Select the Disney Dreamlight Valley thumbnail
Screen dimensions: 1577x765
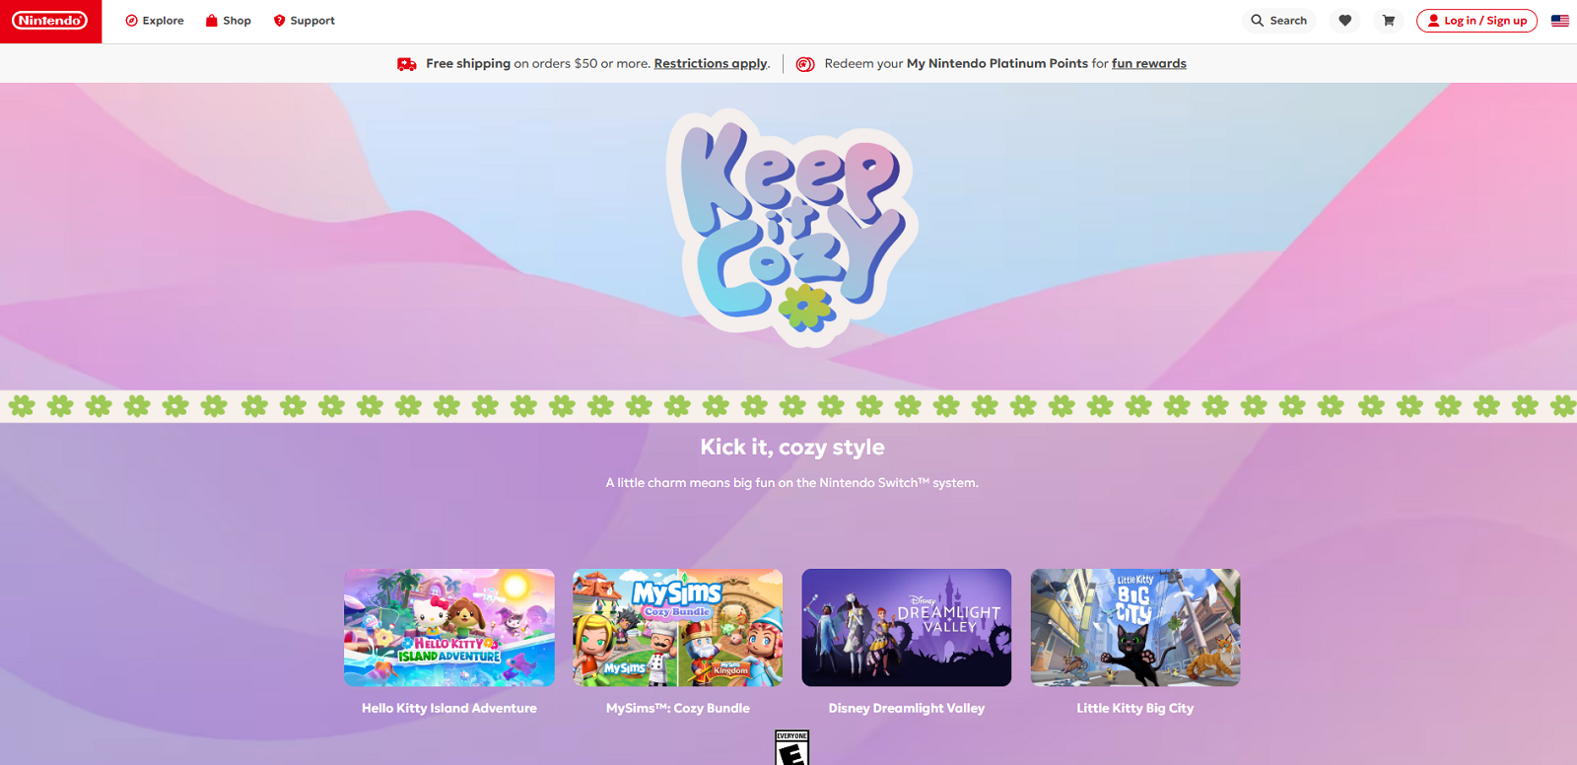906,627
